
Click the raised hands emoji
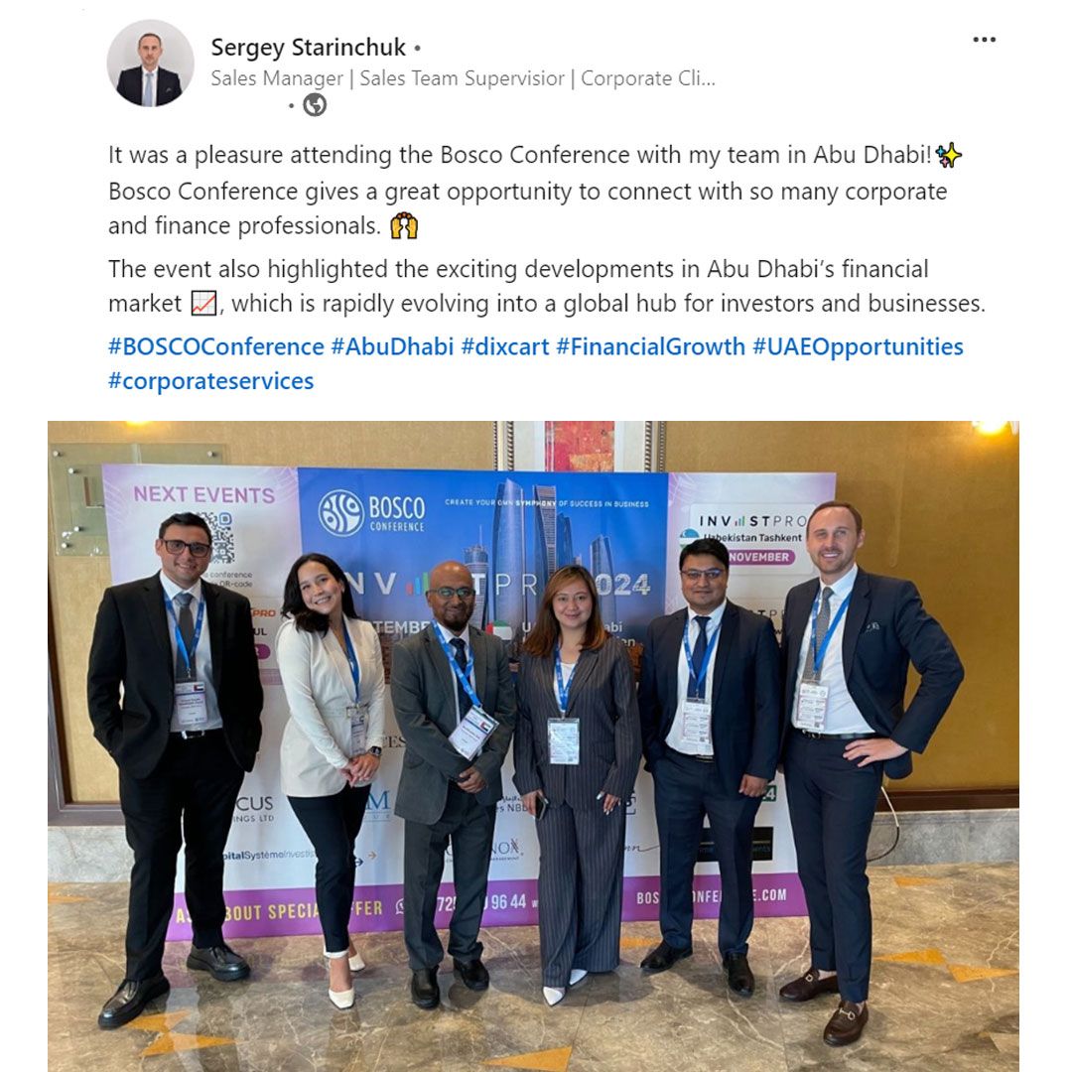coord(403,225)
